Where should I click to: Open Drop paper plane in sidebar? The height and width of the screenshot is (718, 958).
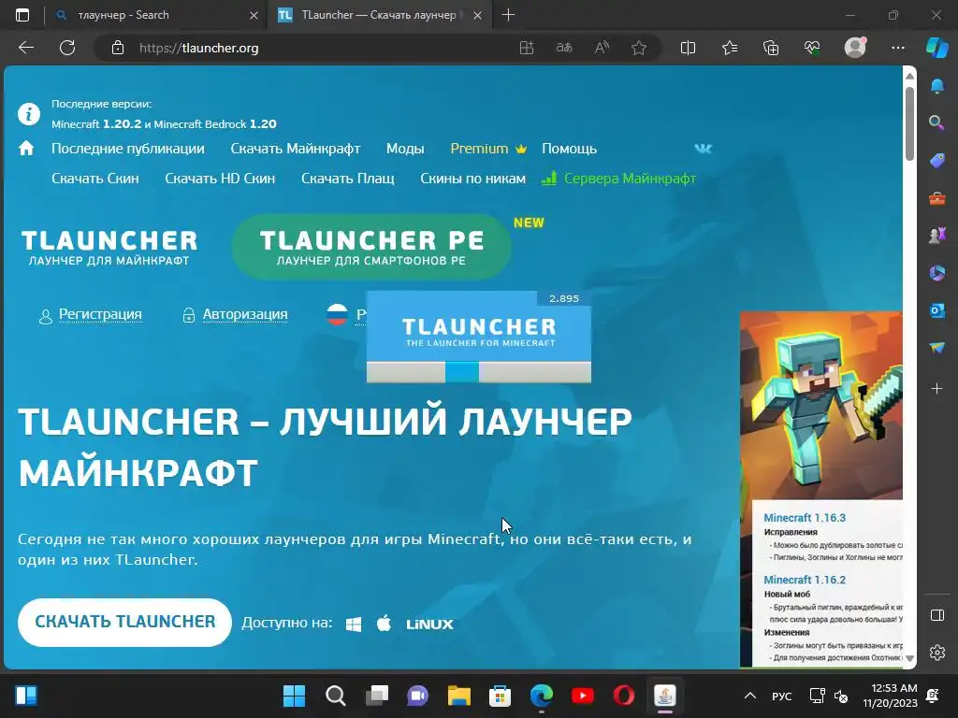tap(937, 348)
